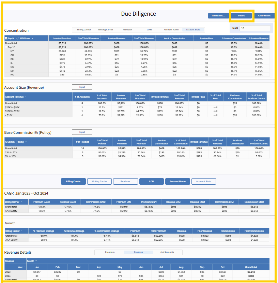
Task: Toggle the Account Name dimension button
Action: click(177, 182)
